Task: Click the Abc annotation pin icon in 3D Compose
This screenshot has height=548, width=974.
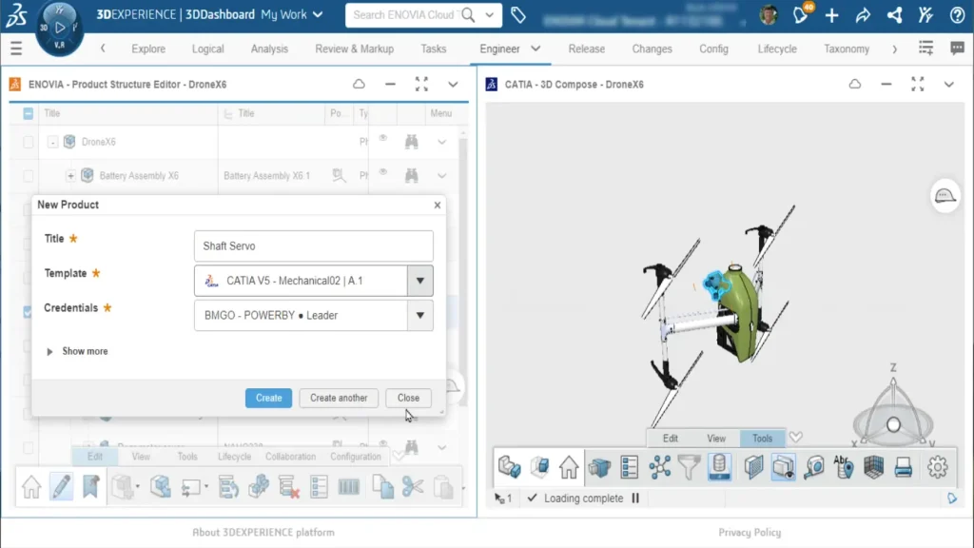Action: [x=843, y=467]
